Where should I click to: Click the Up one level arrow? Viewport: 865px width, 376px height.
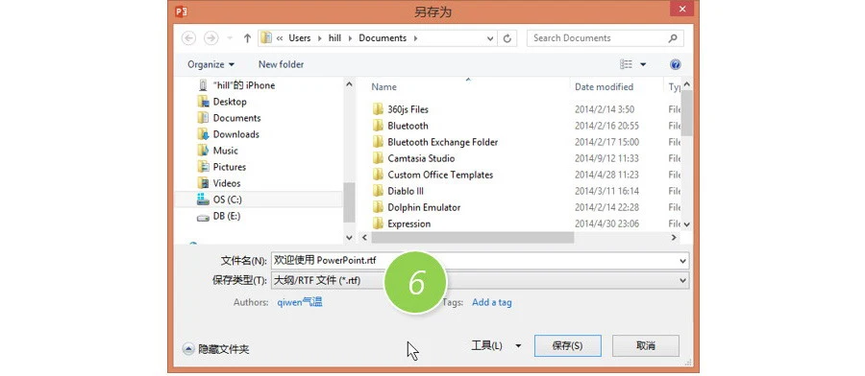click(x=248, y=38)
